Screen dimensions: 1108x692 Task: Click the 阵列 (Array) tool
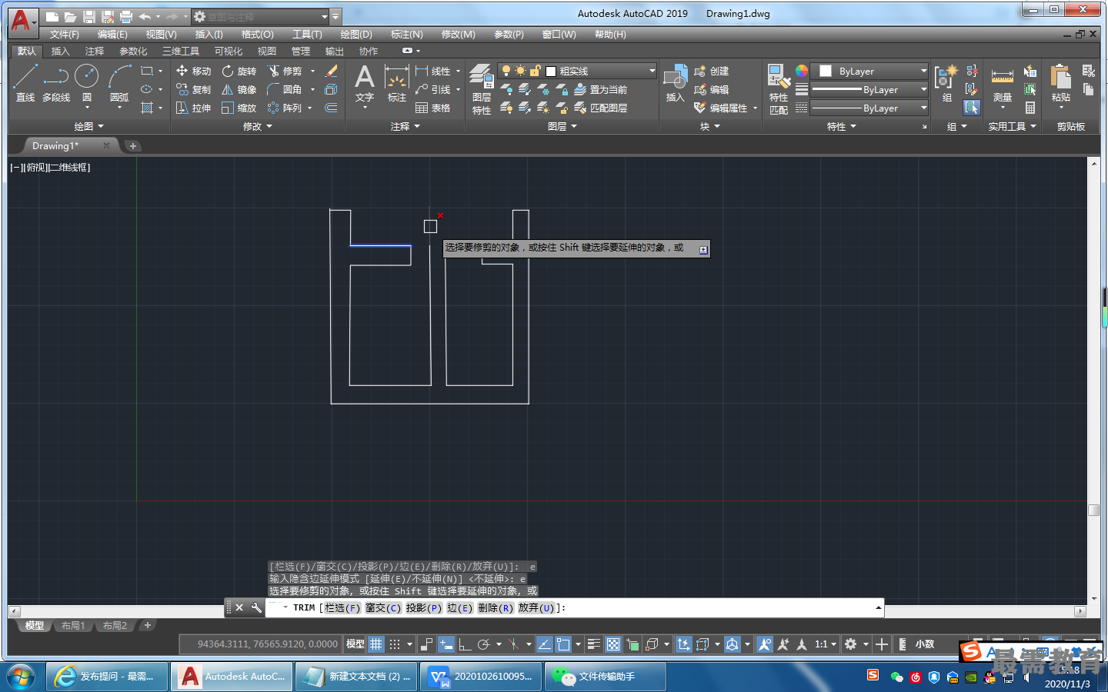(285, 108)
